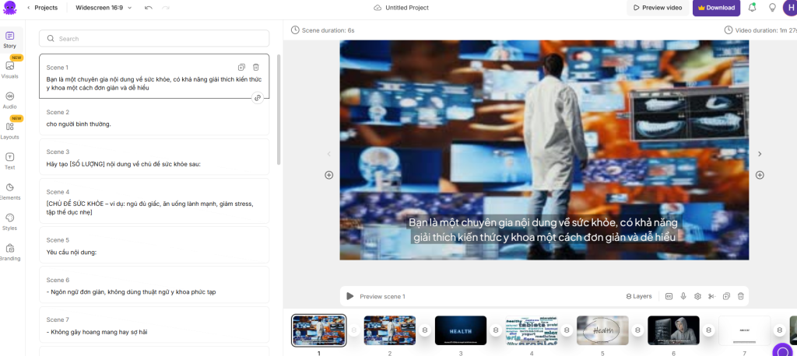Click the Download button
Viewport: 797px width, 356px height.
[716, 8]
